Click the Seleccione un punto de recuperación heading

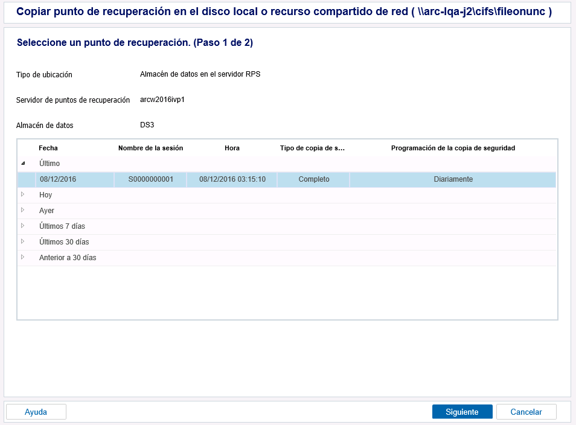[x=135, y=43]
